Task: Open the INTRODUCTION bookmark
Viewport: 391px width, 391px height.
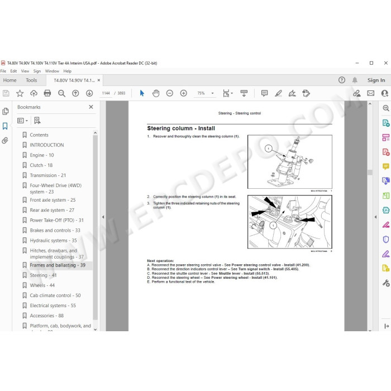Action: pyautogui.click(x=47, y=145)
